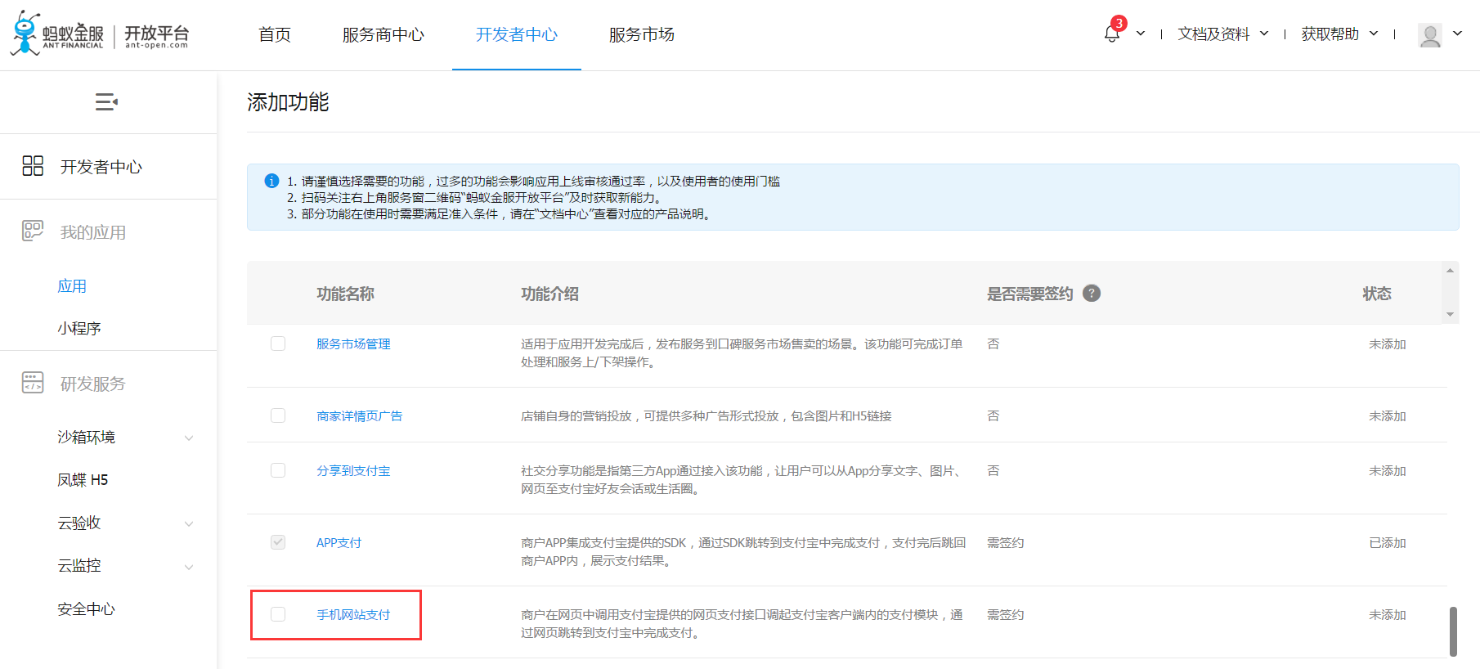Check the 商家详情页广告 checkbox
This screenshot has height=669, width=1480.
(x=278, y=415)
